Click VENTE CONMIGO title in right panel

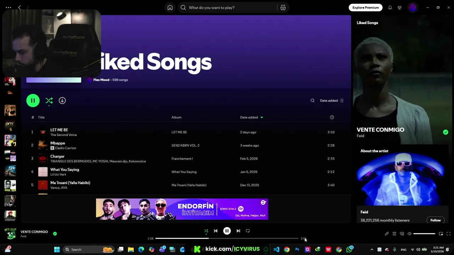tap(380, 130)
